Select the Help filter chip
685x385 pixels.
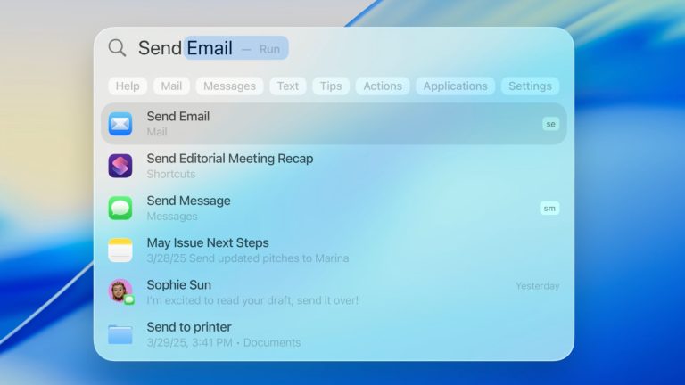click(128, 86)
